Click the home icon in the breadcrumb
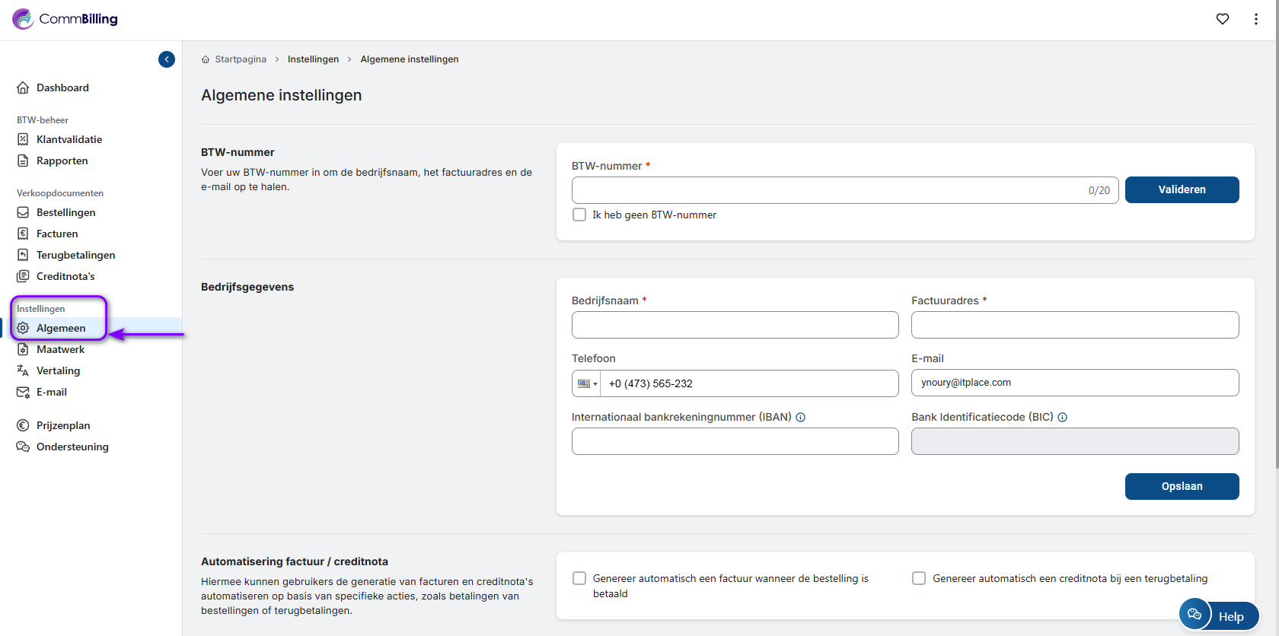 (x=206, y=59)
